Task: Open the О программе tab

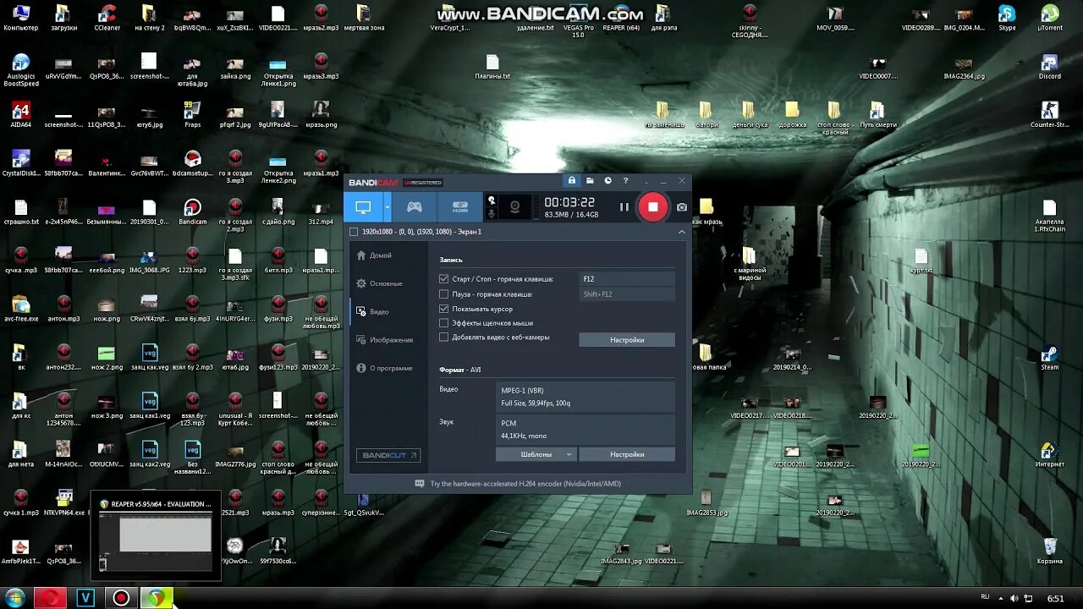Action: (384, 368)
